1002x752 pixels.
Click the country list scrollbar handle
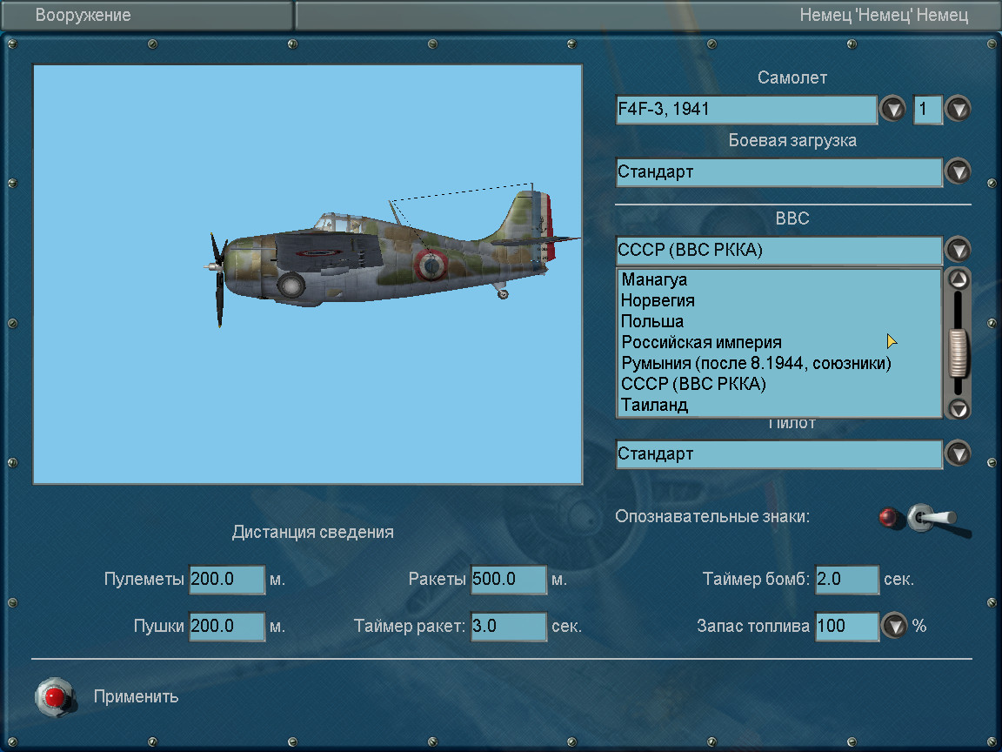click(958, 352)
